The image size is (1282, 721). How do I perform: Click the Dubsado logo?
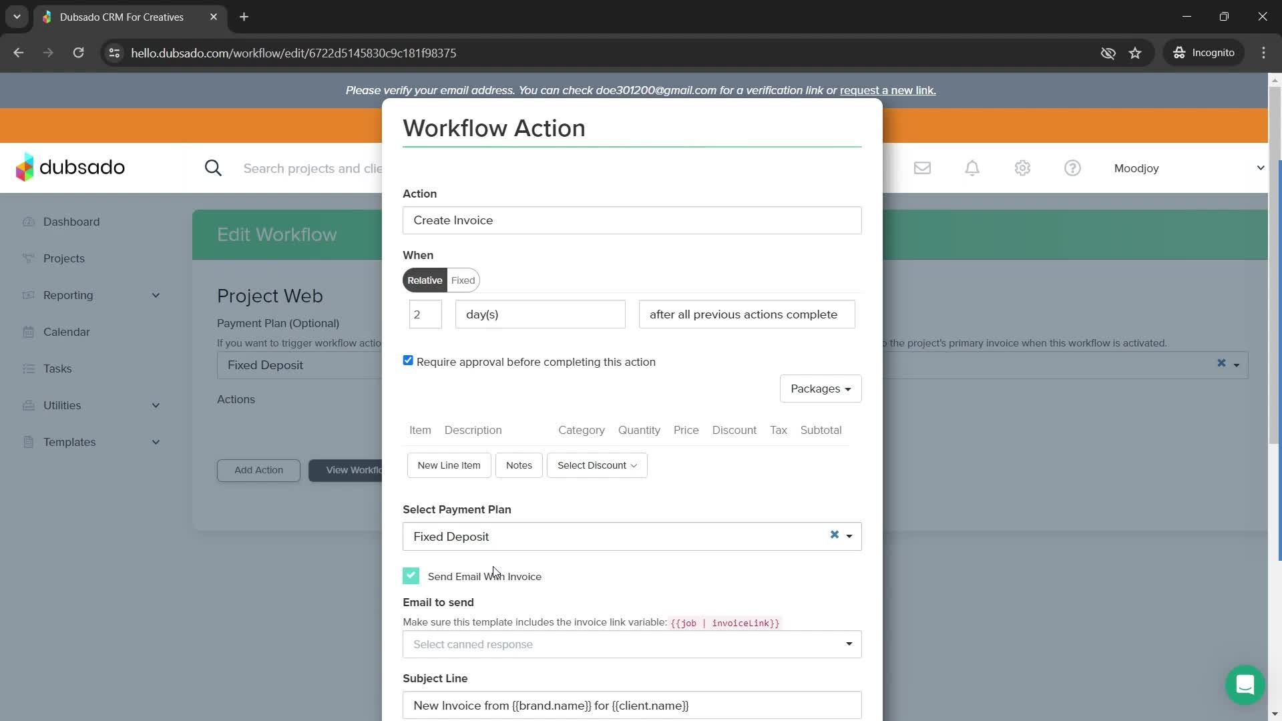70,167
